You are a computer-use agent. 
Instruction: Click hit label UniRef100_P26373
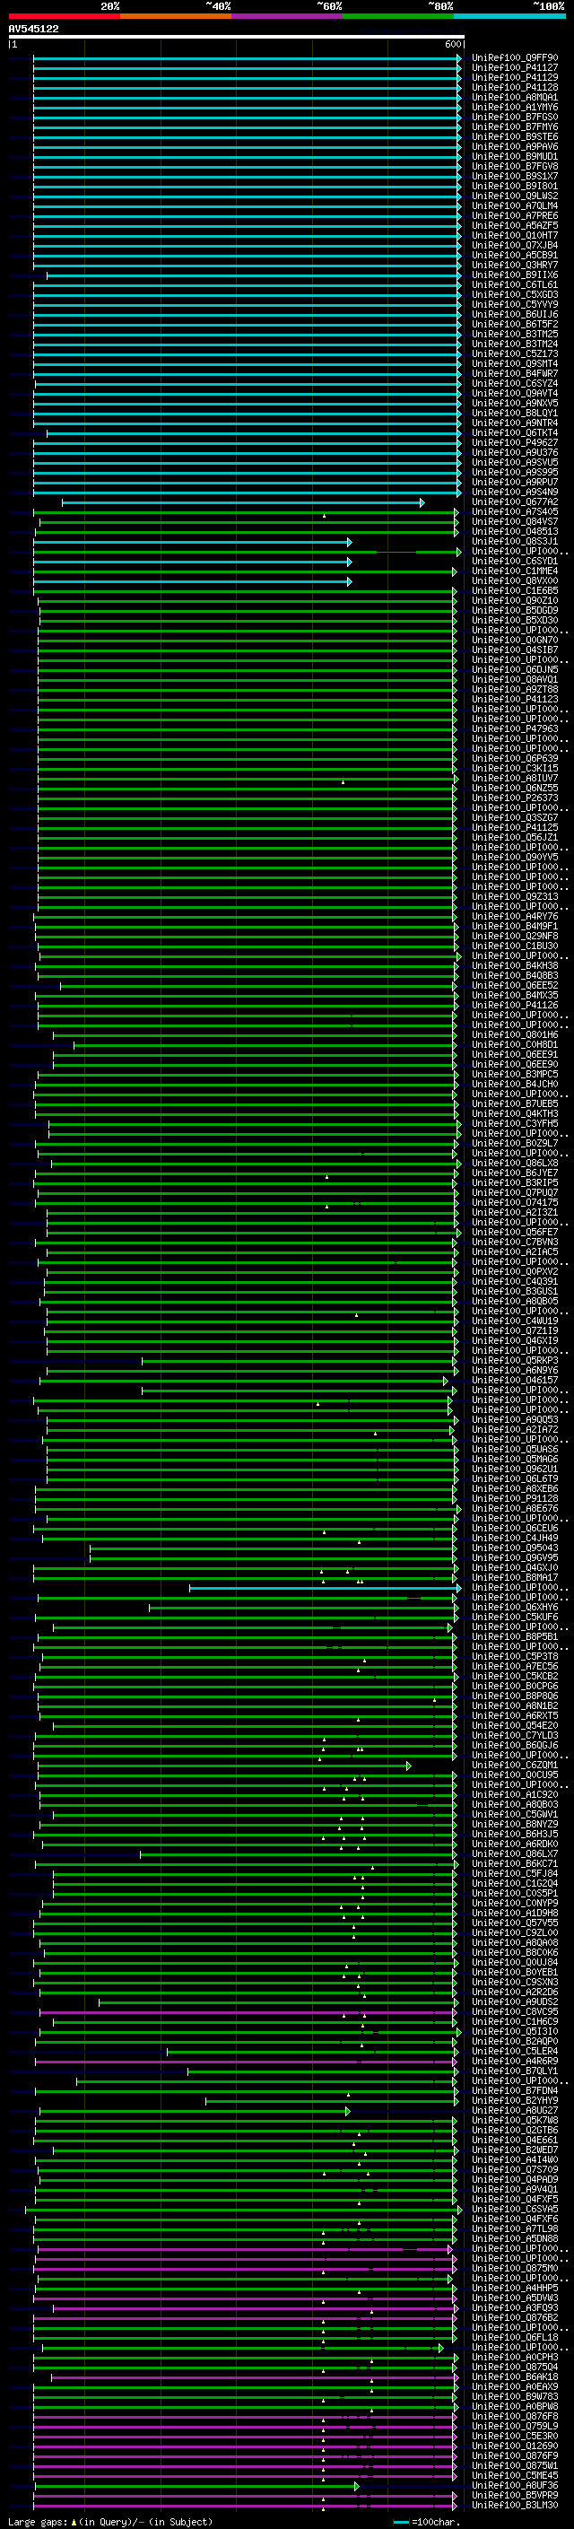point(514,798)
